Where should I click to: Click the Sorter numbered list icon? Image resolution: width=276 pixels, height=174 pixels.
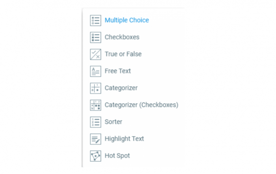(95, 122)
